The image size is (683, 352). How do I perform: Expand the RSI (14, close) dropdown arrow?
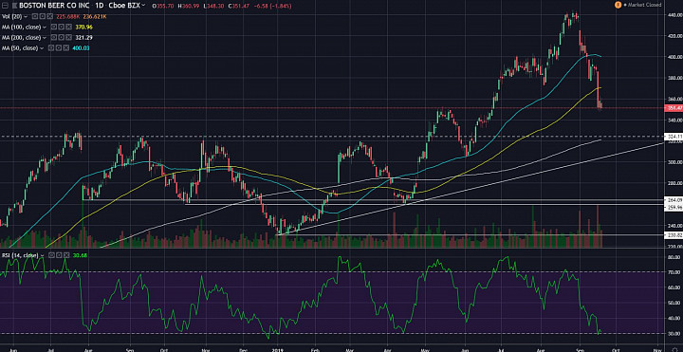43,256
